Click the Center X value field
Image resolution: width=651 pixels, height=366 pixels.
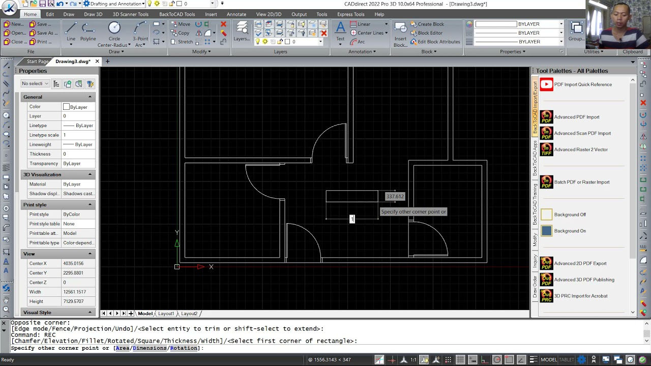coord(78,263)
